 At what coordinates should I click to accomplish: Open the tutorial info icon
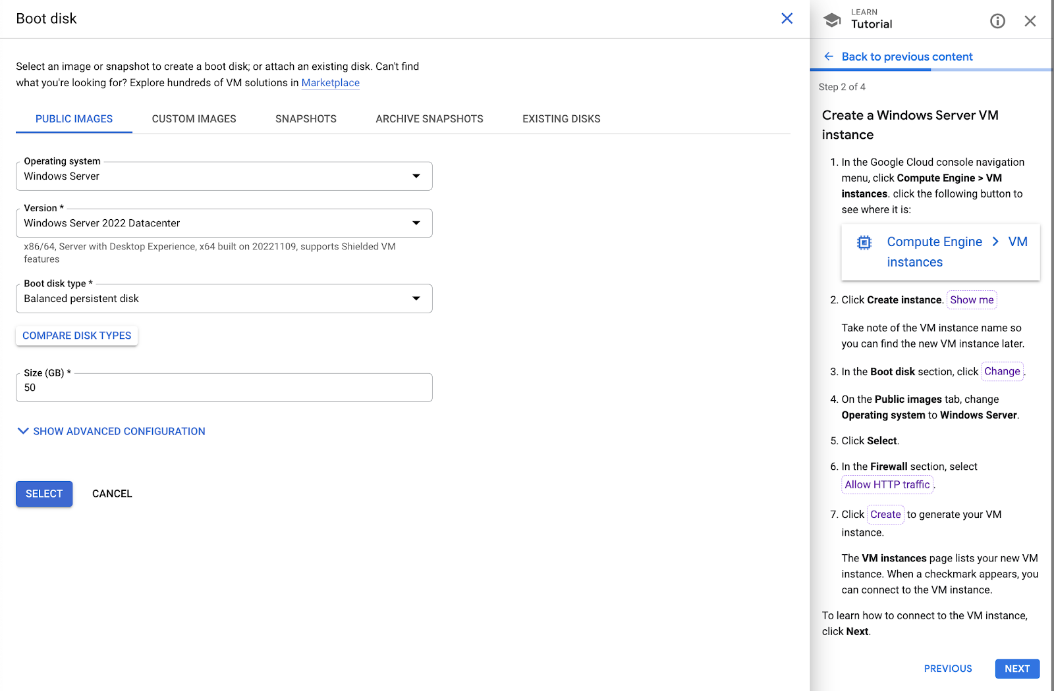pos(997,21)
